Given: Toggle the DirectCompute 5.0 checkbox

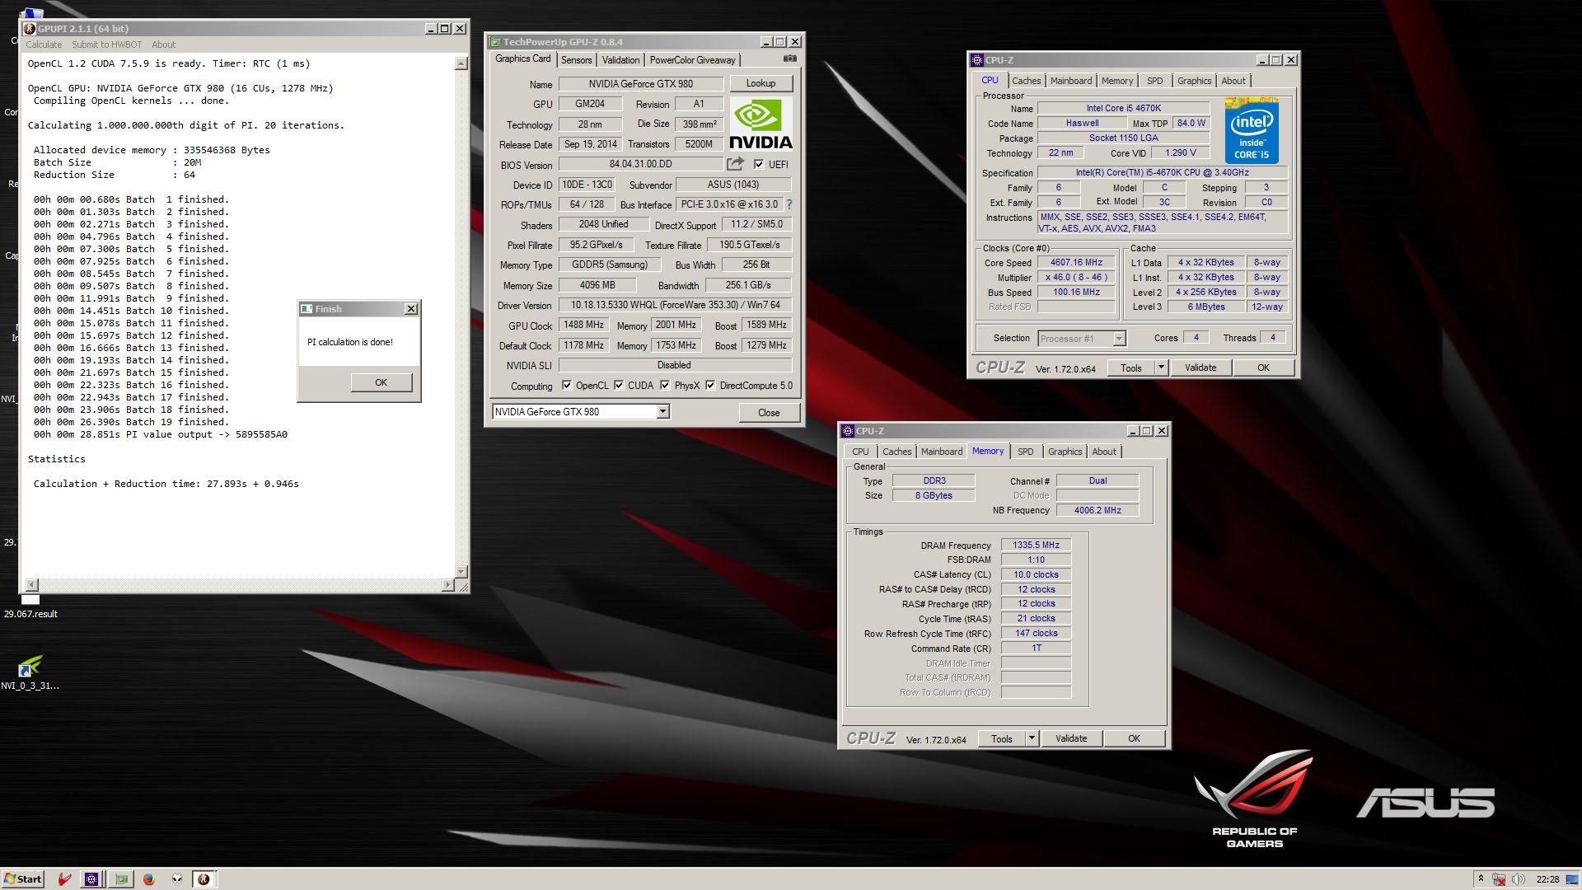Looking at the screenshot, I should click(709, 386).
